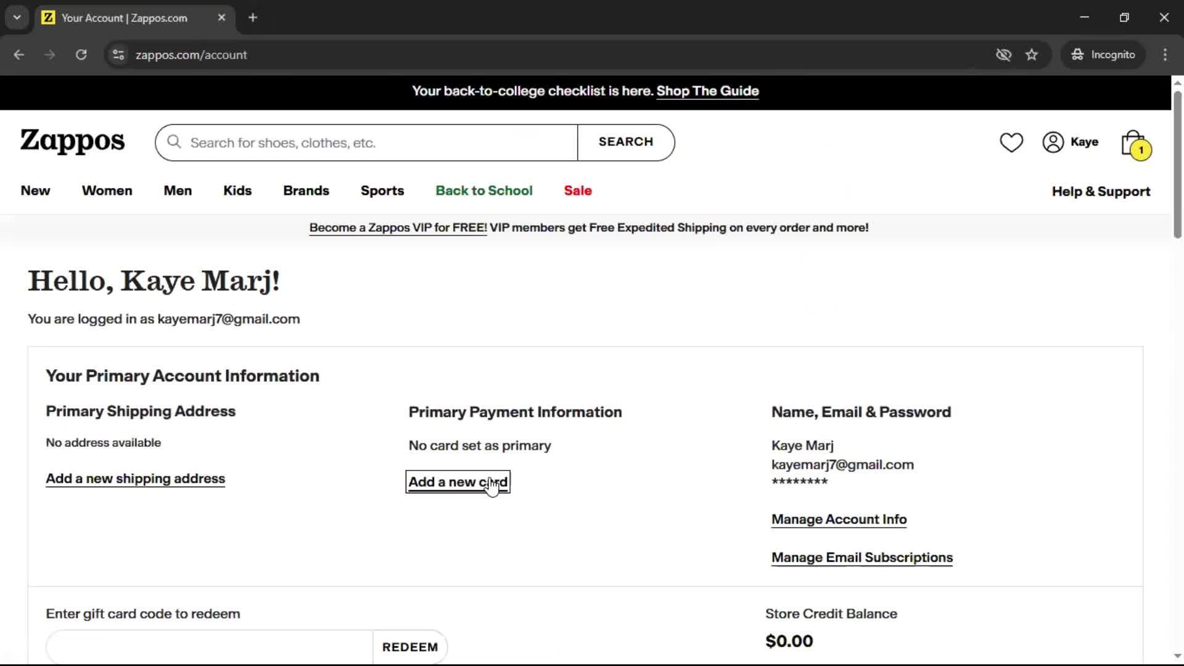The width and height of the screenshot is (1184, 666).
Task: Open the Sports menu category
Action: [382, 191]
